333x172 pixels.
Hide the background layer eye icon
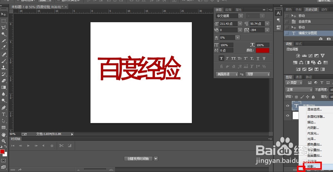point(288,115)
